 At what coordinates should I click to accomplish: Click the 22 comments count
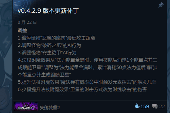pos(162,106)
